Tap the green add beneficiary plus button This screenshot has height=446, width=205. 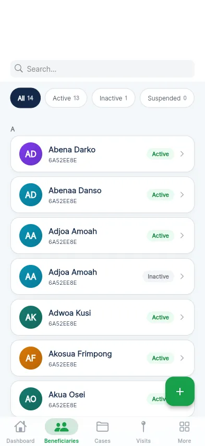coord(180,392)
